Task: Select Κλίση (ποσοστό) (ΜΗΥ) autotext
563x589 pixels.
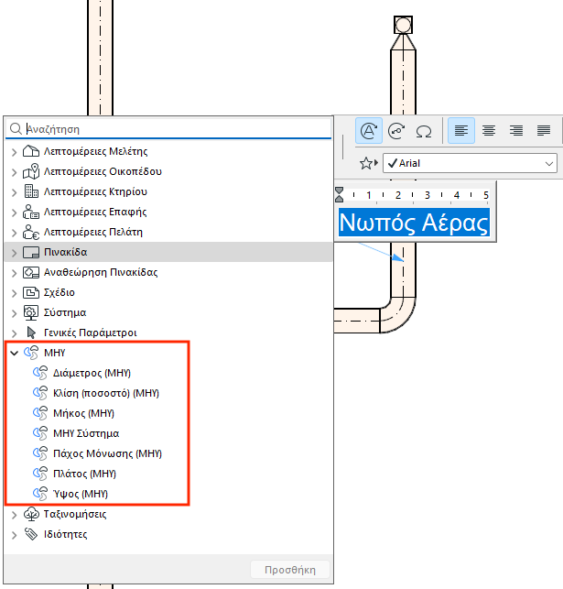Action: pos(168,393)
